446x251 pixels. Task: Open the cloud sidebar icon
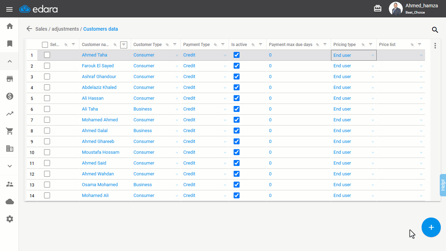click(10, 201)
